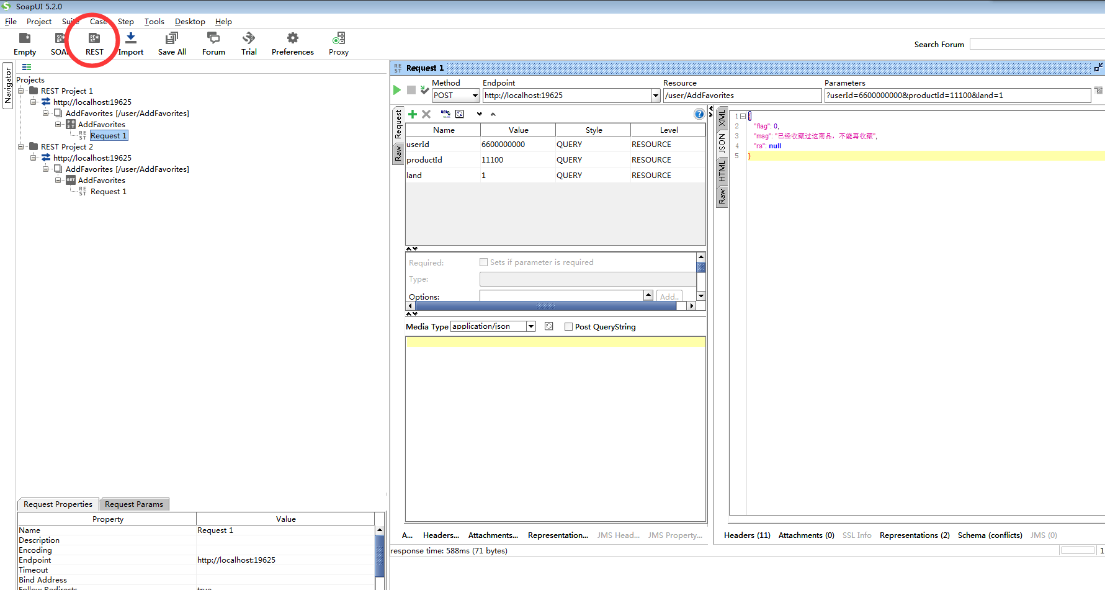Collapse http://localhost:19625 under REST Project 1

click(34, 102)
